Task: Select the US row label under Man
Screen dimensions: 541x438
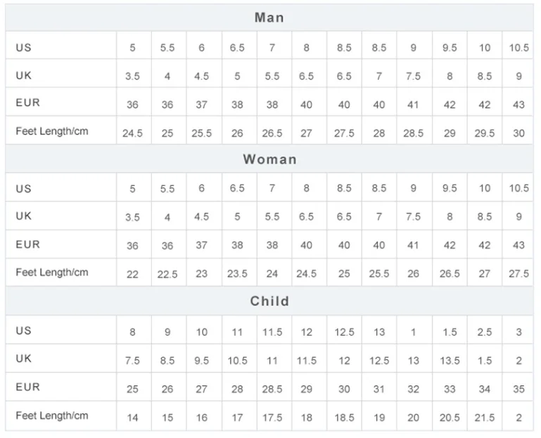Action: 23,47
